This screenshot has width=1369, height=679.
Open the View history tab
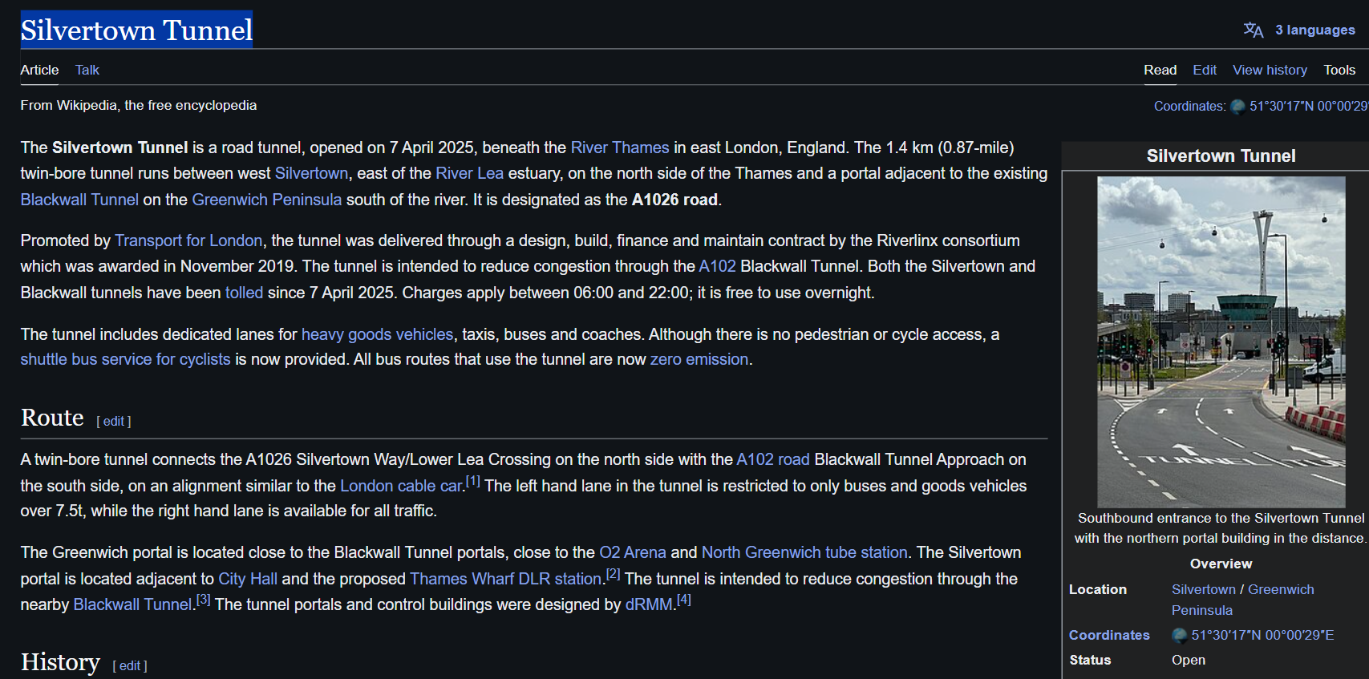(1270, 70)
